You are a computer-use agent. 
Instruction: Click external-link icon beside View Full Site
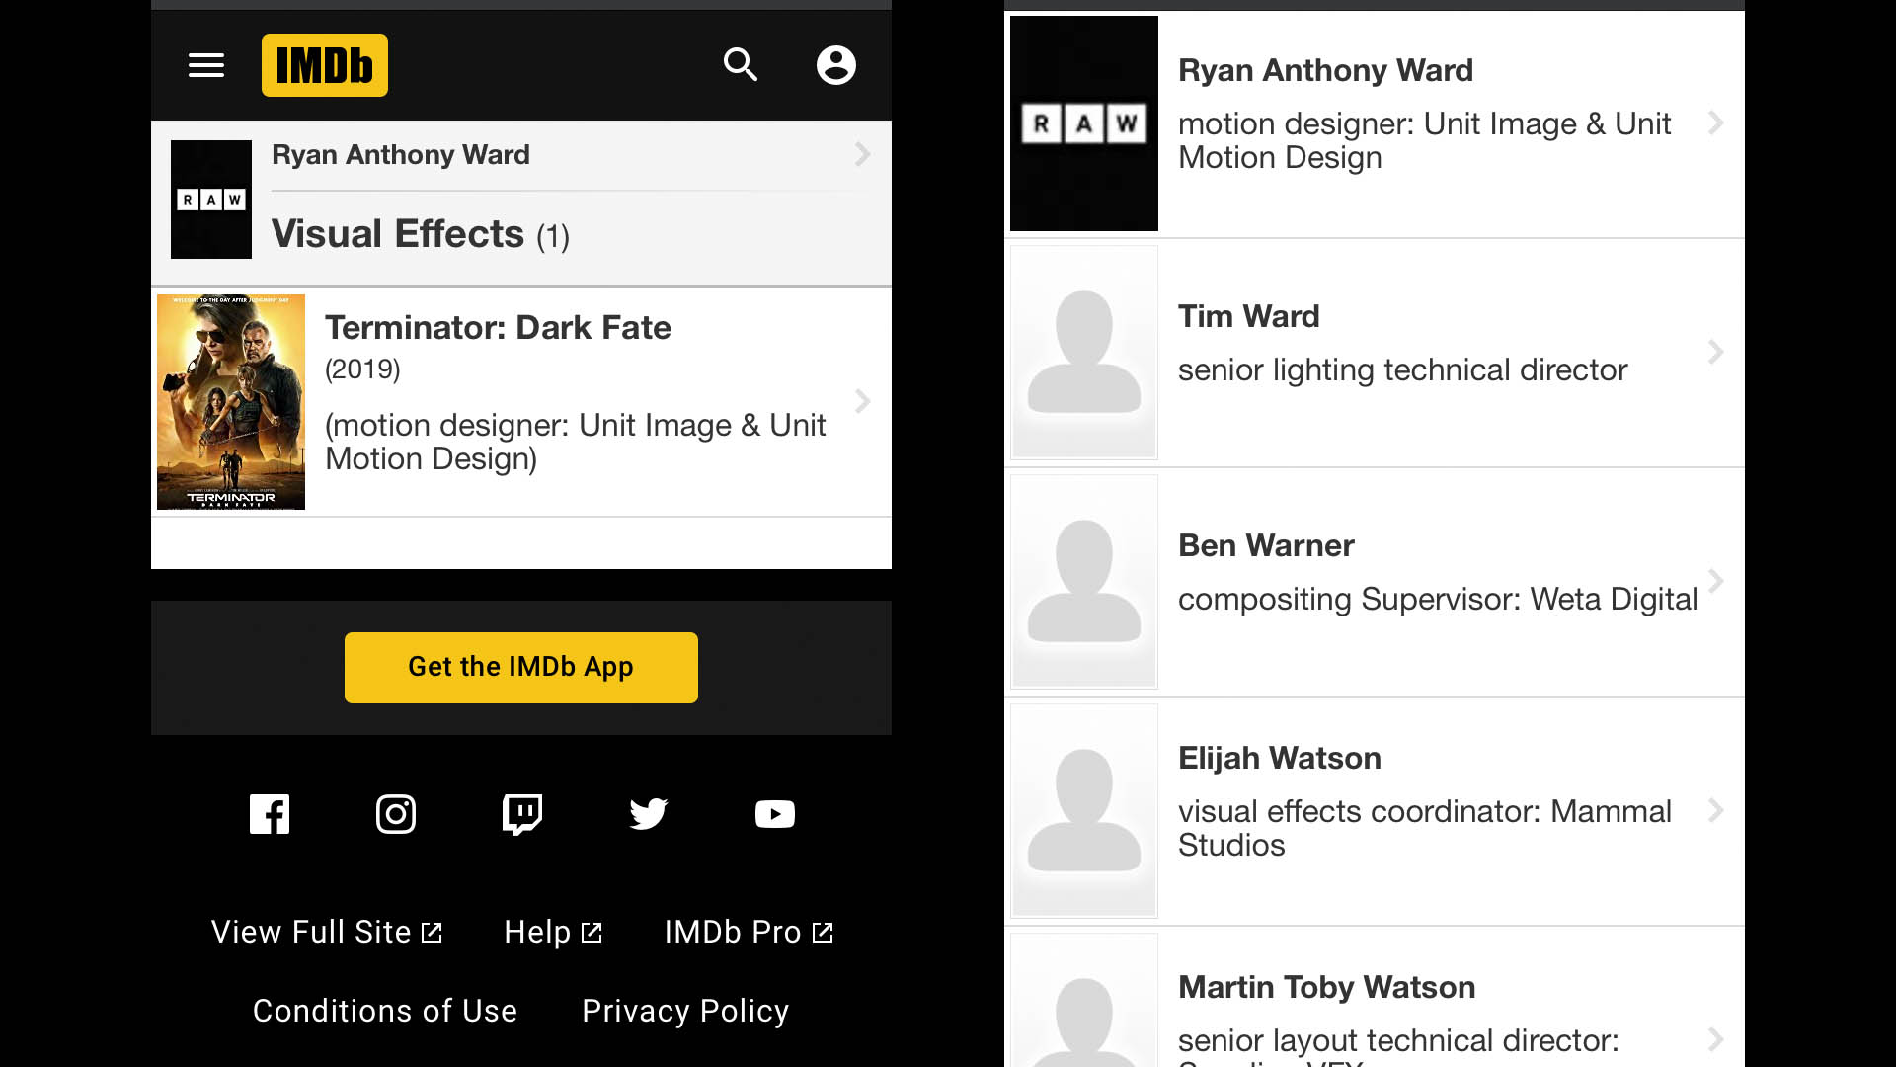433,933
